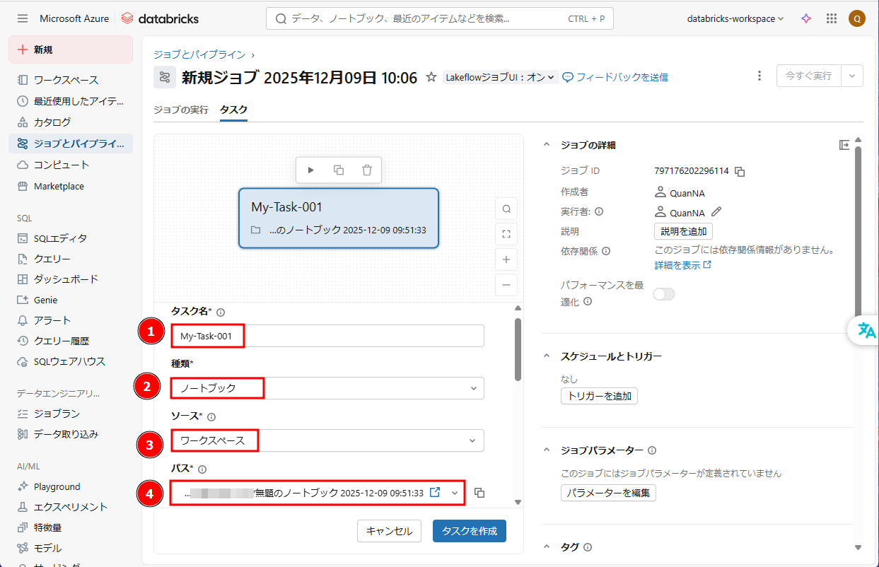This screenshot has height=567, width=879.
Task: Open the apps grid icon
Action: [832, 19]
